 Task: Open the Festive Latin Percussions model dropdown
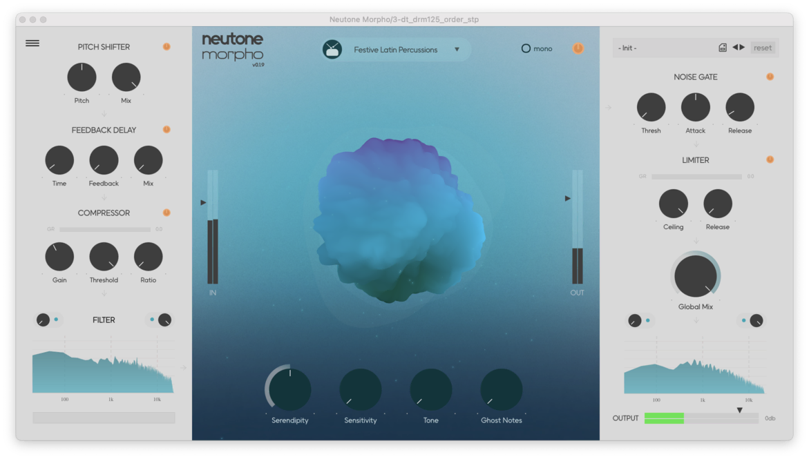point(457,50)
